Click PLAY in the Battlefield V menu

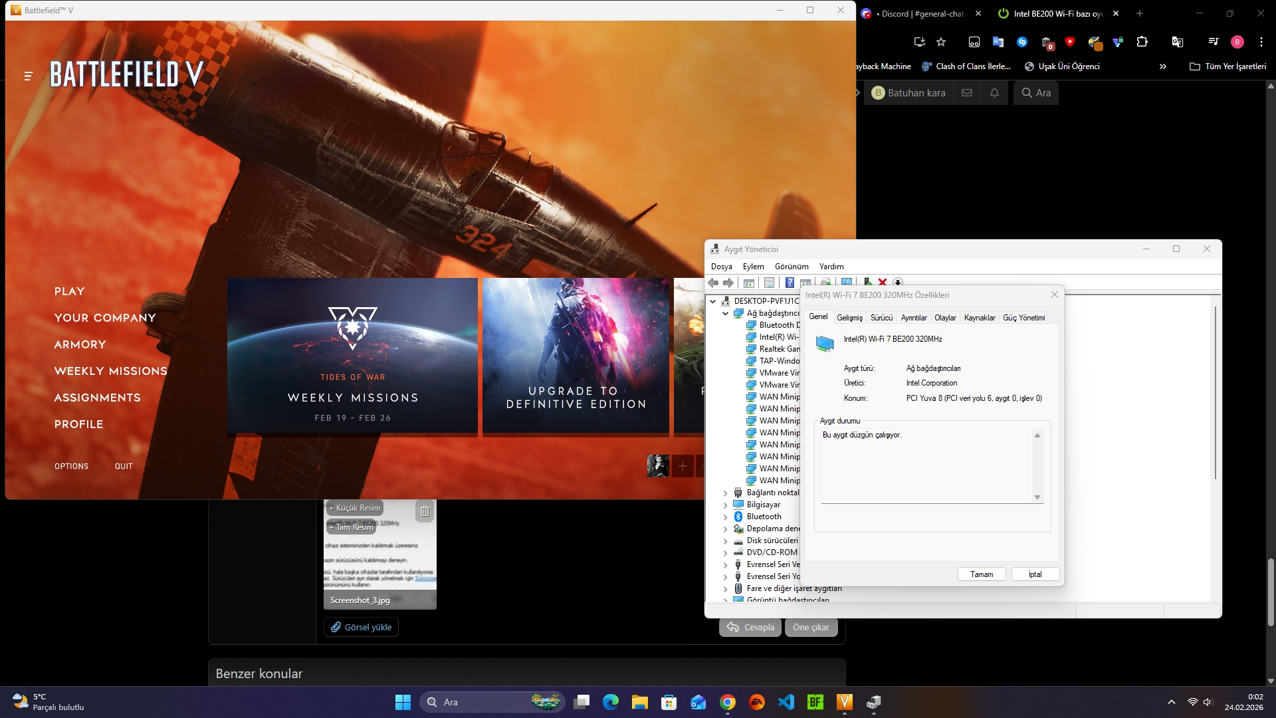(69, 291)
